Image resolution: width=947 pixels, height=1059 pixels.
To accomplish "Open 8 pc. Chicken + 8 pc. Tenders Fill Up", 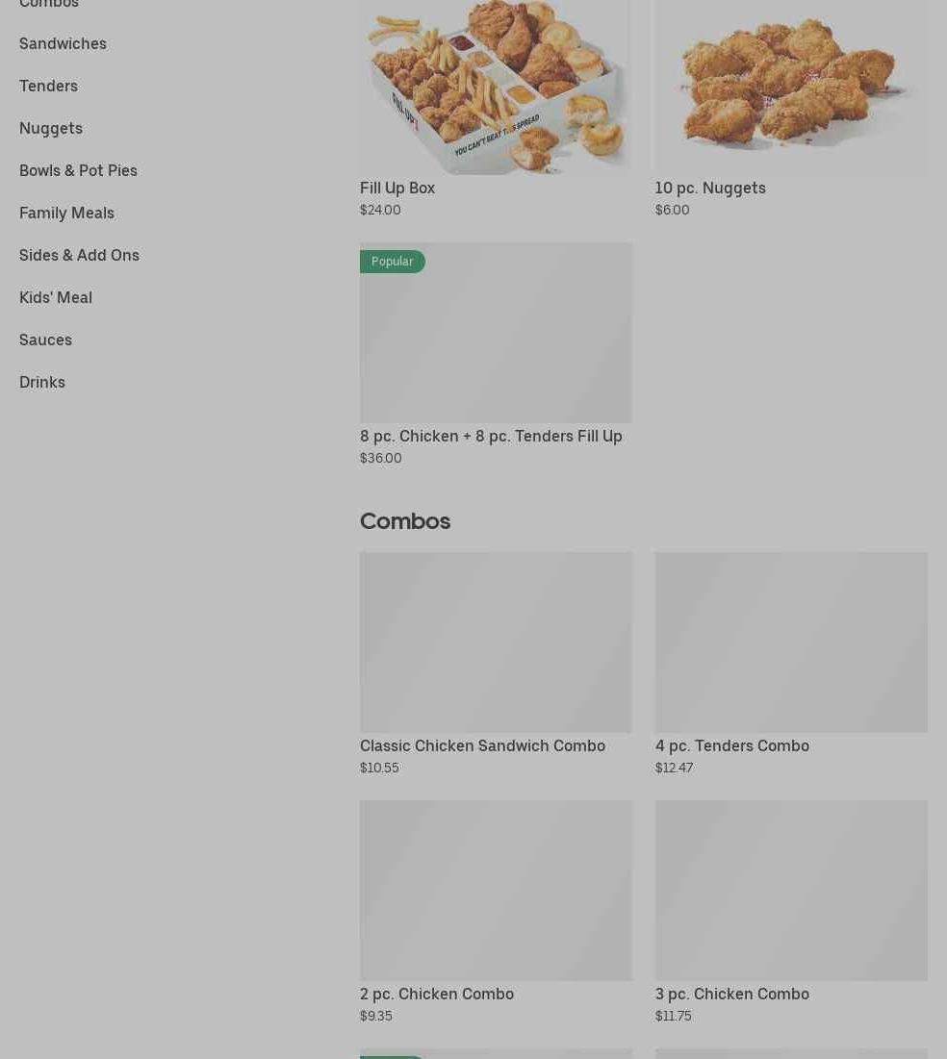I will [x=491, y=437].
